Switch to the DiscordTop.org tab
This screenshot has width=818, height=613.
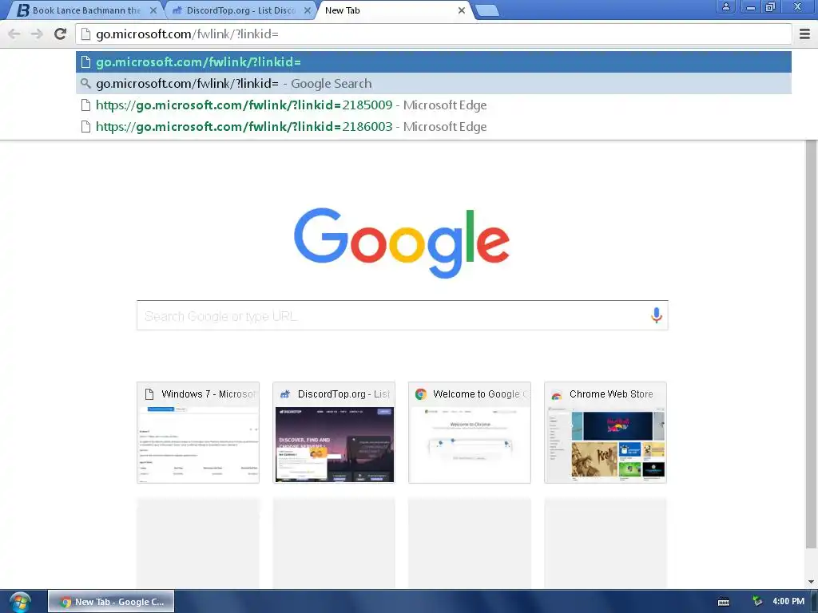click(x=241, y=10)
